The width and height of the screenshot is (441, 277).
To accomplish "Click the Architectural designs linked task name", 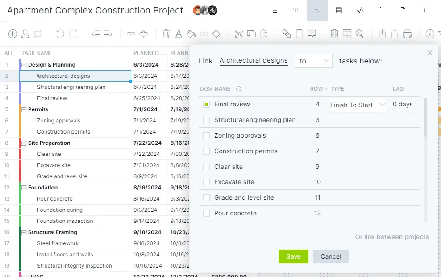I will (254, 60).
